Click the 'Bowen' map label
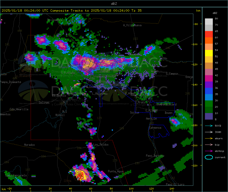This screenshot has width=228, height=192. pyautogui.click(x=168, y=113)
